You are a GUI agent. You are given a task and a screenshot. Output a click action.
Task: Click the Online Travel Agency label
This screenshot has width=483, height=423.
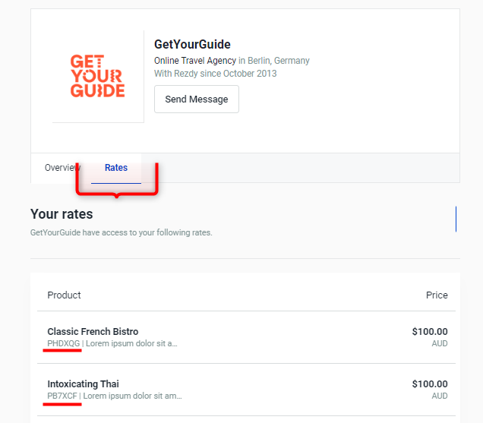[195, 61]
